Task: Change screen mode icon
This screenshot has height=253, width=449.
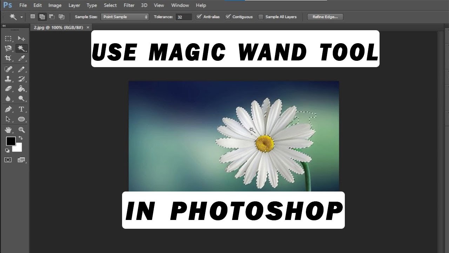Action: (x=21, y=160)
